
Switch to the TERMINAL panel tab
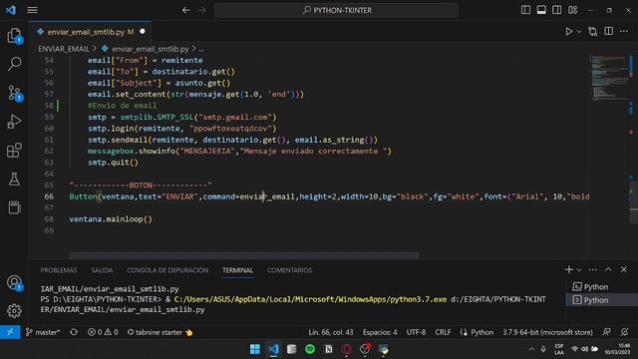coord(237,270)
